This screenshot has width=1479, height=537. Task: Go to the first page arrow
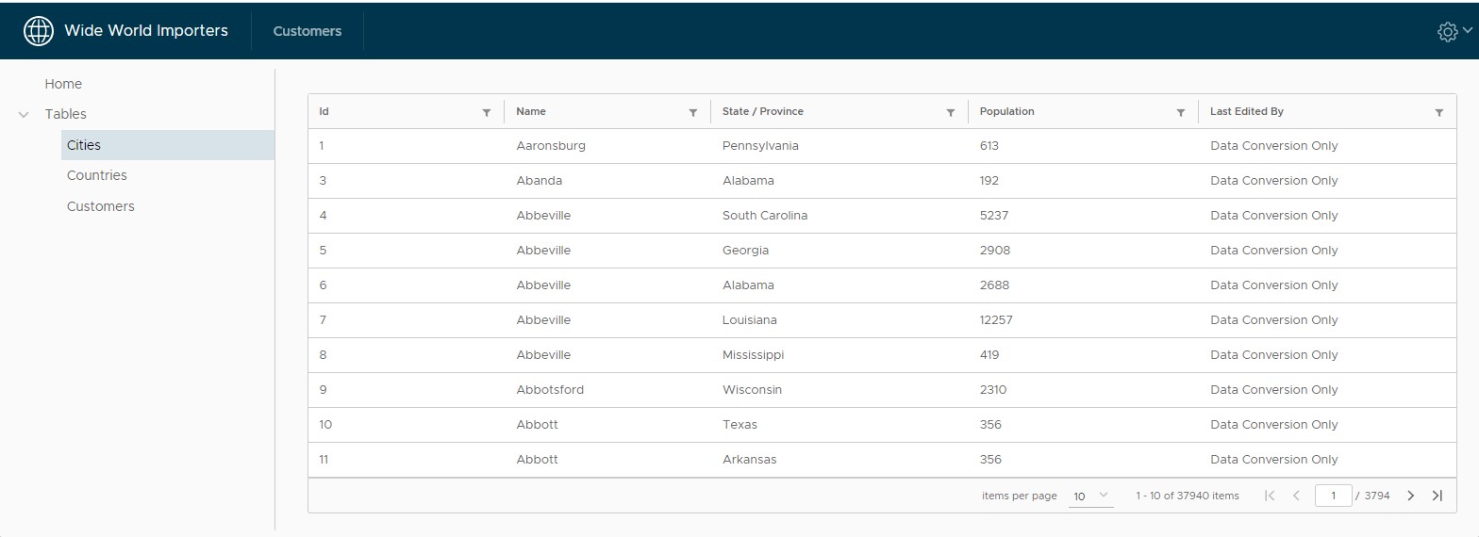[x=1270, y=496]
